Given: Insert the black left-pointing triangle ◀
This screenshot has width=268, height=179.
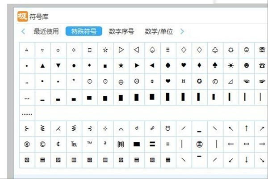Looking at the screenshot, I should [x=152, y=66].
